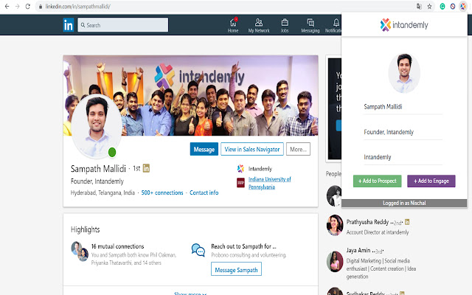Click the browser forward arrow
Viewport: 472px width, 295px height.
click(x=17, y=7)
